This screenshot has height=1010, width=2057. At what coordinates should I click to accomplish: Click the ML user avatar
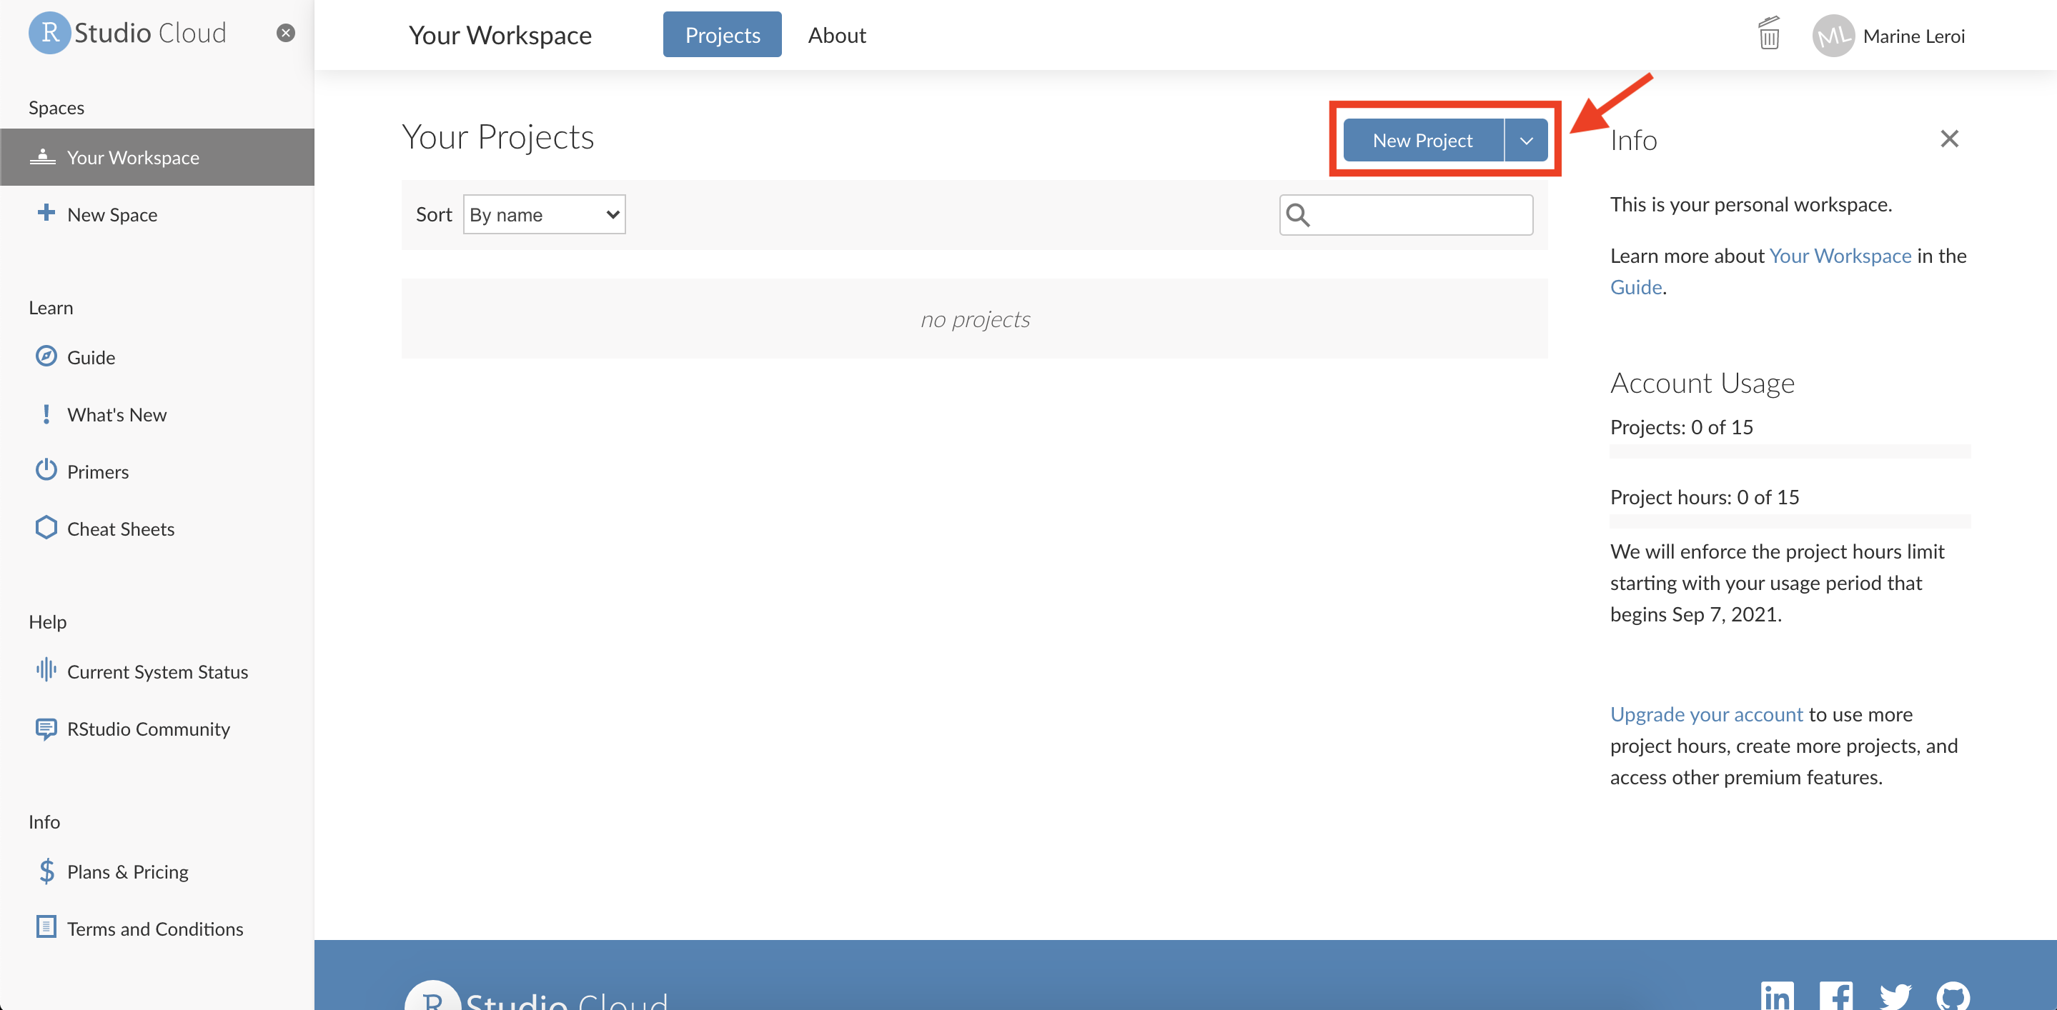click(x=1833, y=35)
